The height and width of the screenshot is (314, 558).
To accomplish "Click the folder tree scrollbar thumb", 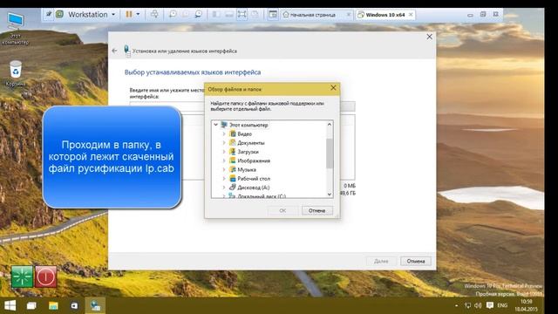I will (x=330, y=154).
